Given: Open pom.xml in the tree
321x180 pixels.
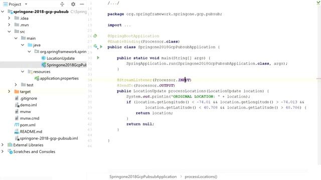Looking at the screenshot, I should (x=28, y=125).
